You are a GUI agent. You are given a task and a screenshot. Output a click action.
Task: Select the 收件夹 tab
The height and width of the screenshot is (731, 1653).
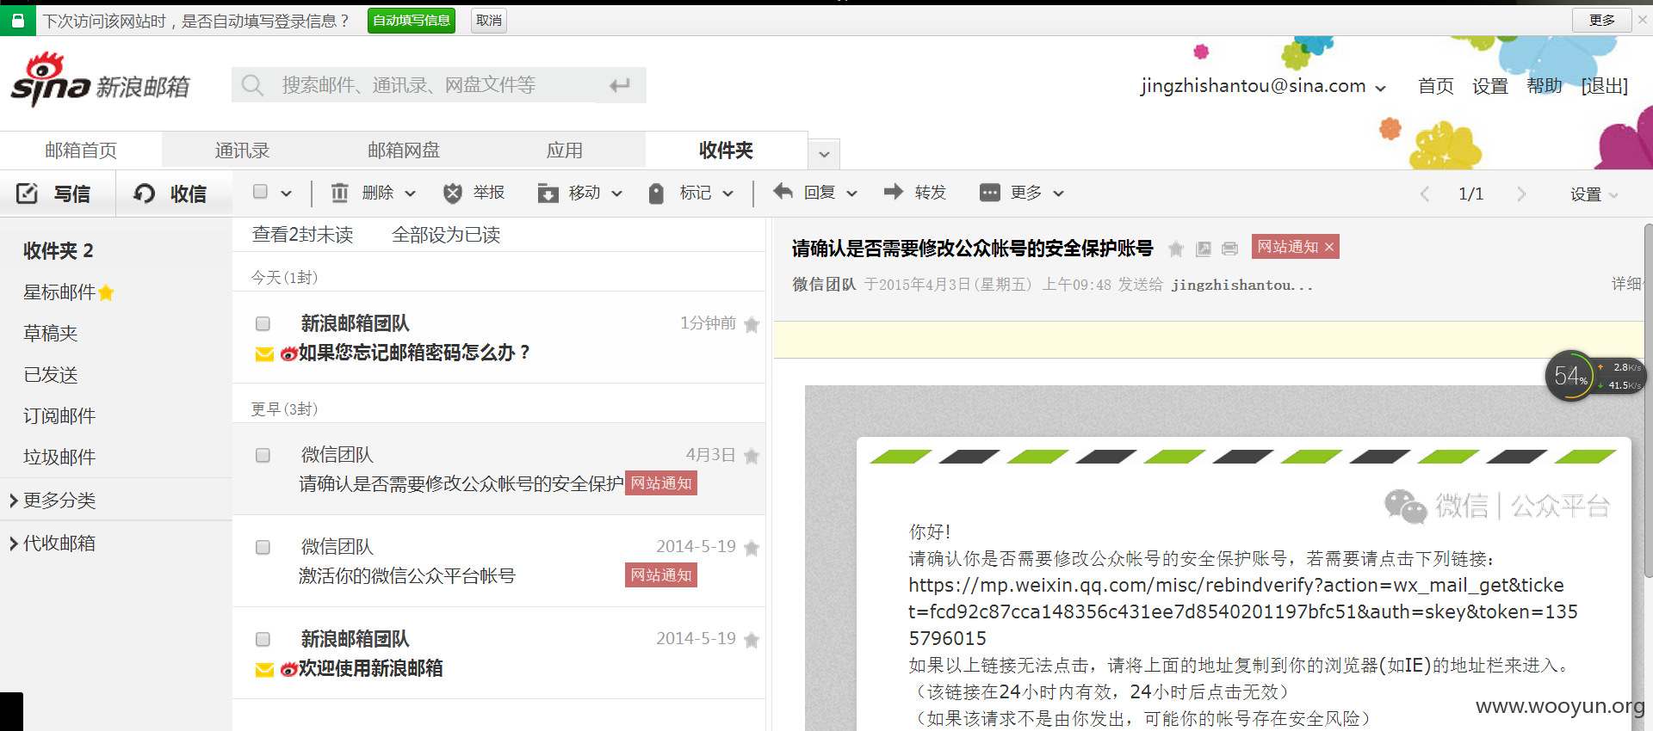[x=726, y=150]
